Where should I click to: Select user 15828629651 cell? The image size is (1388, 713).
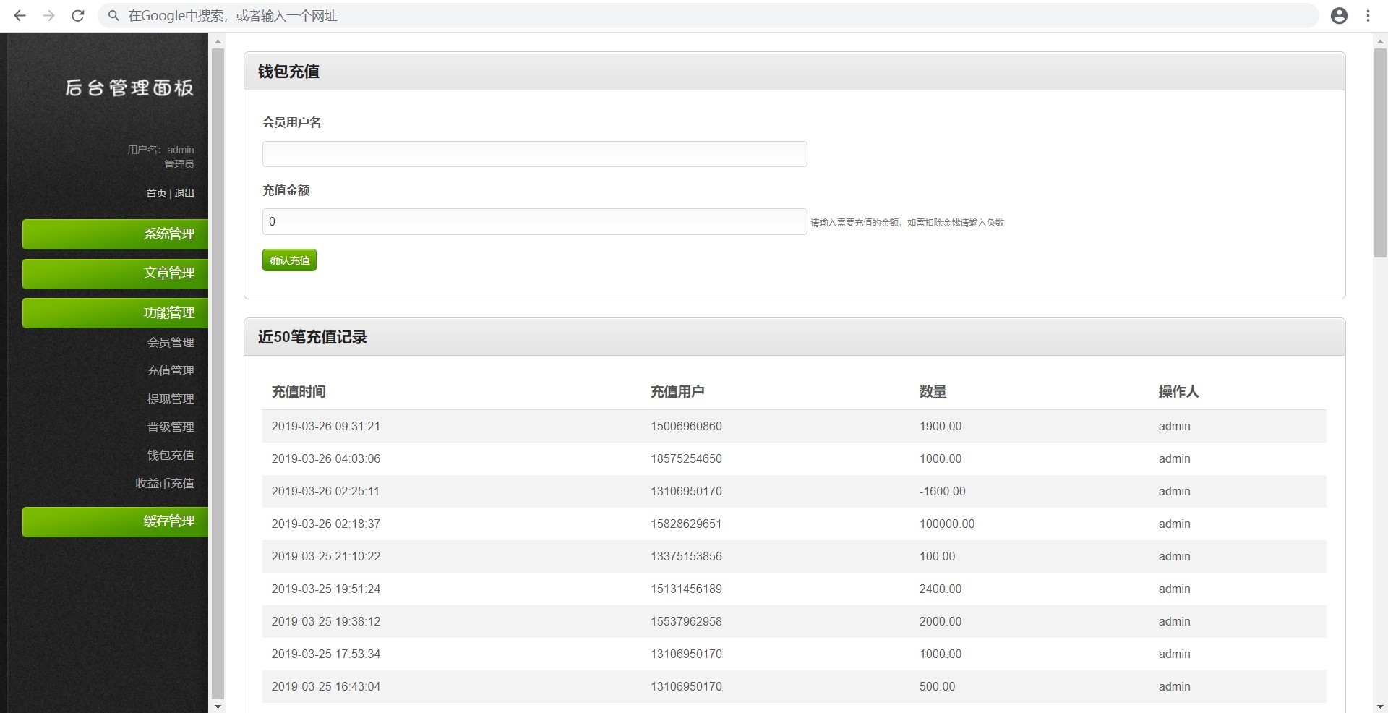[686, 524]
